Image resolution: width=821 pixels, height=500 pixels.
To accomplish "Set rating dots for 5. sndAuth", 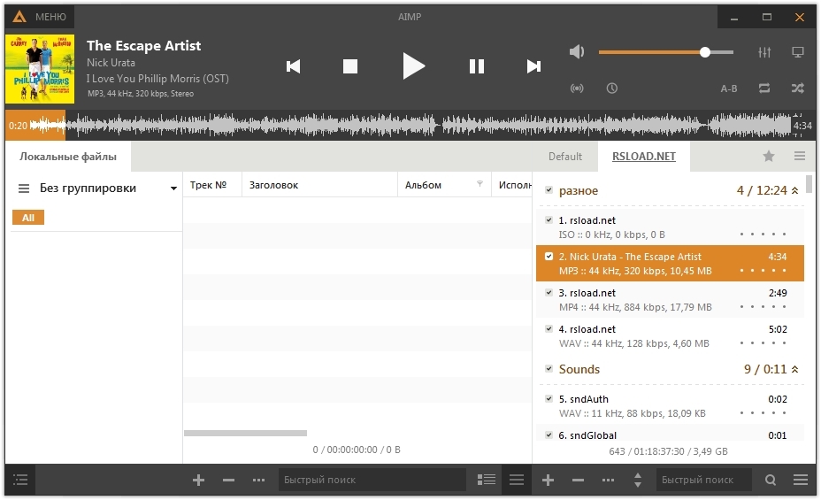I will coord(763,413).
